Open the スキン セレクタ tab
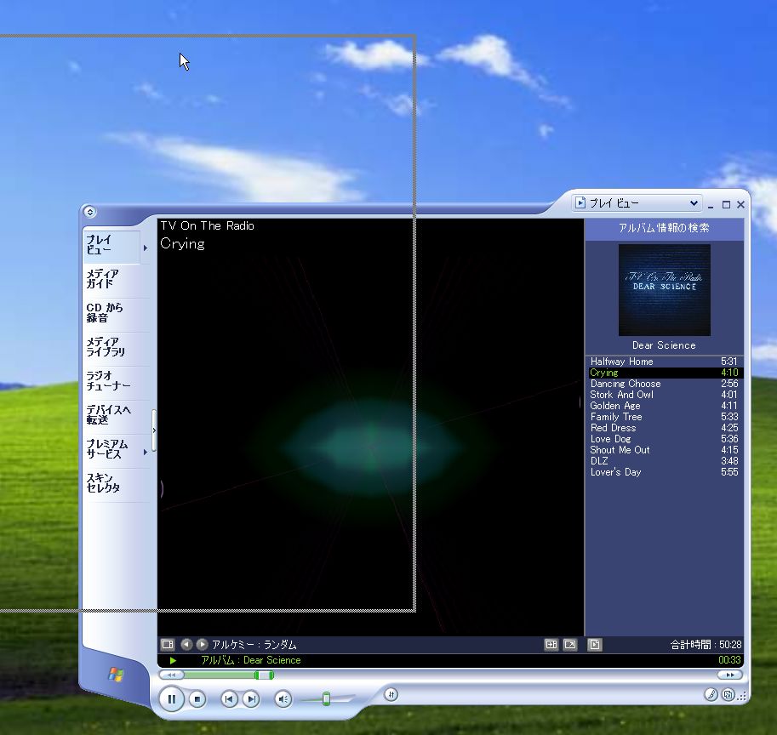This screenshot has height=735, width=777. tap(116, 483)
